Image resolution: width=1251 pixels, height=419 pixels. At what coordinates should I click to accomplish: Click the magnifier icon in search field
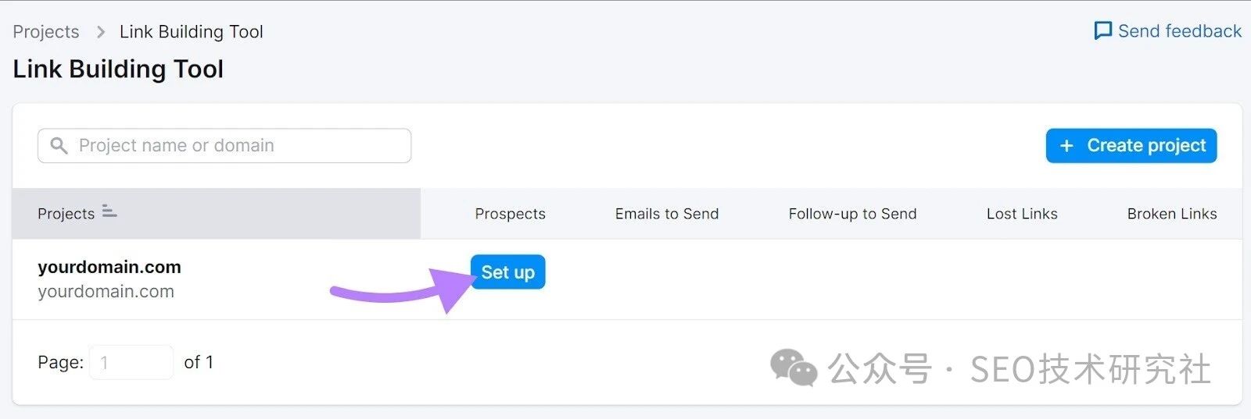point(59,146)
